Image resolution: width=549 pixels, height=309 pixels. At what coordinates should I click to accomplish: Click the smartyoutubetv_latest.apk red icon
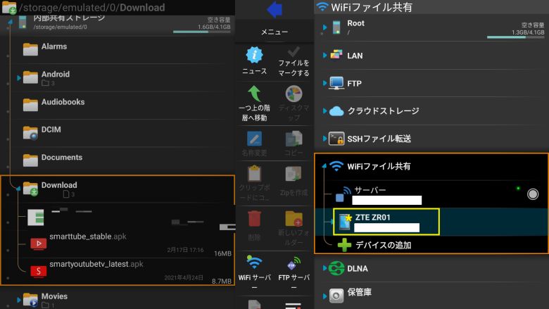click(x=39, y=271)
